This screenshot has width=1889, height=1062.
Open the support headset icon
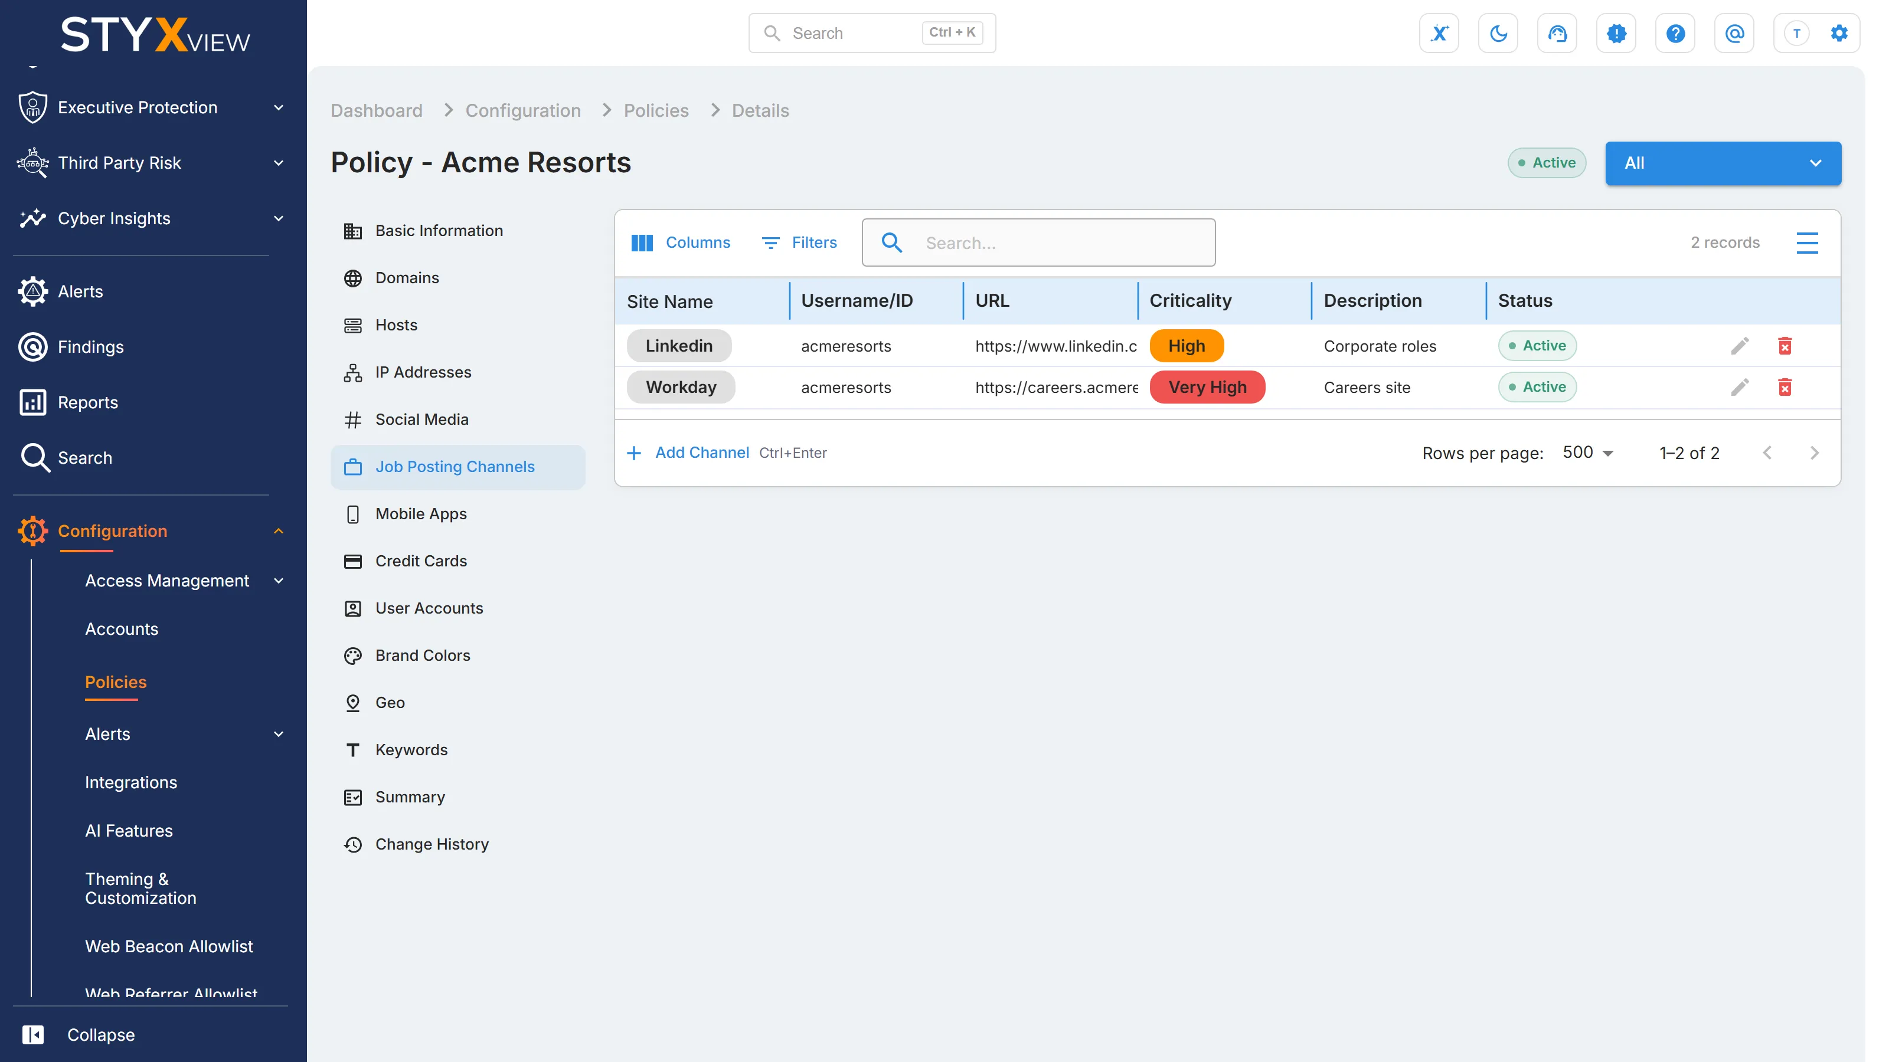(1557, 33)
